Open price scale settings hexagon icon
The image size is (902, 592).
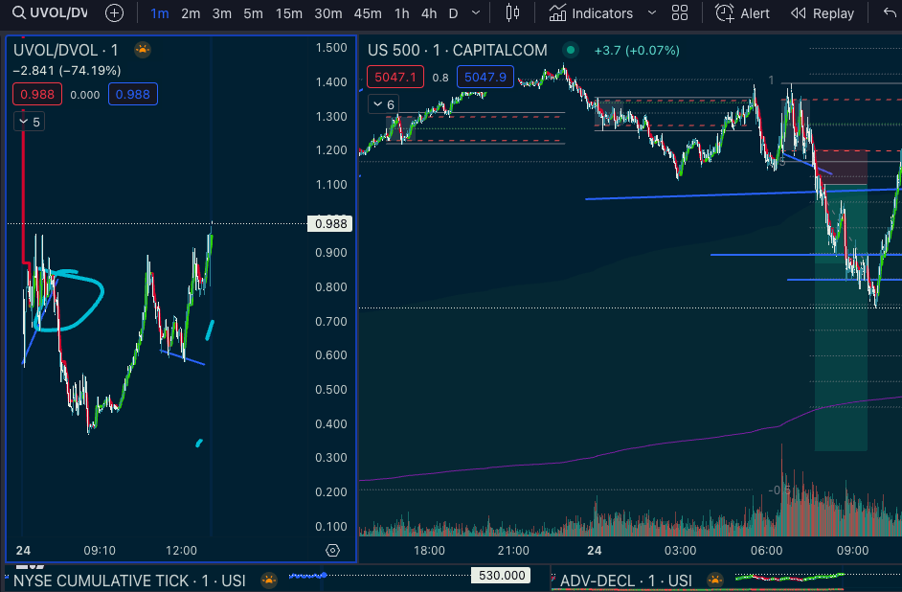(332, 550)
